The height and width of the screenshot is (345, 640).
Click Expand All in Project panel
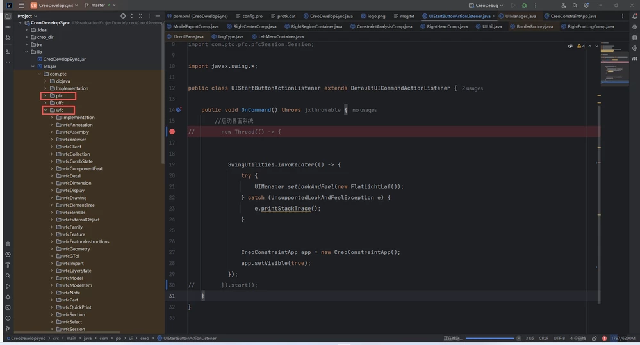pyautogui.click(x=131, y=16)
